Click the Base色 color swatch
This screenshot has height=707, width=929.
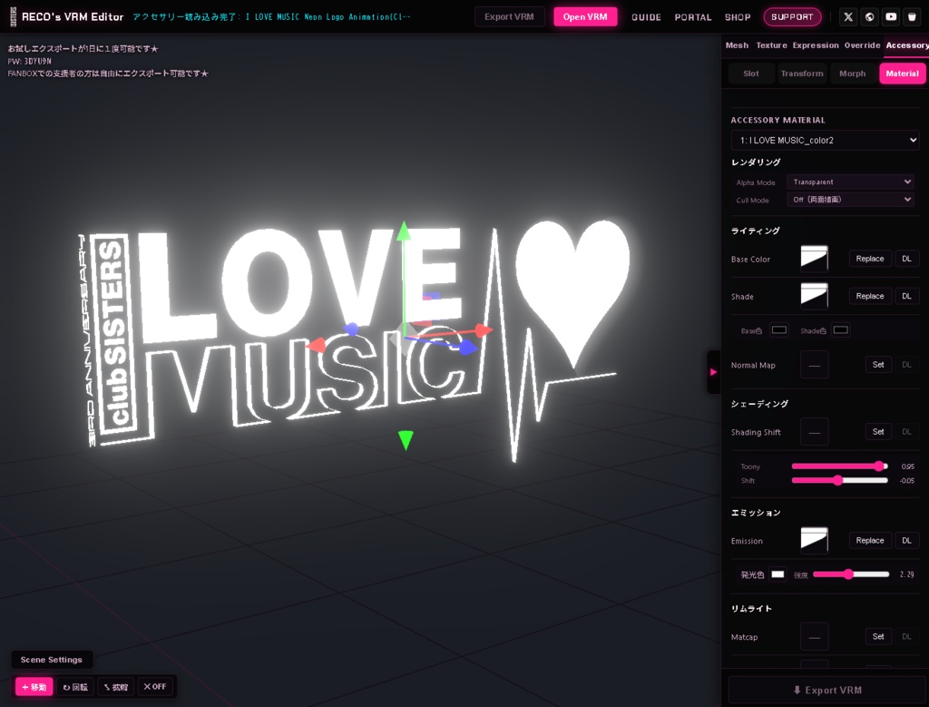779,330
